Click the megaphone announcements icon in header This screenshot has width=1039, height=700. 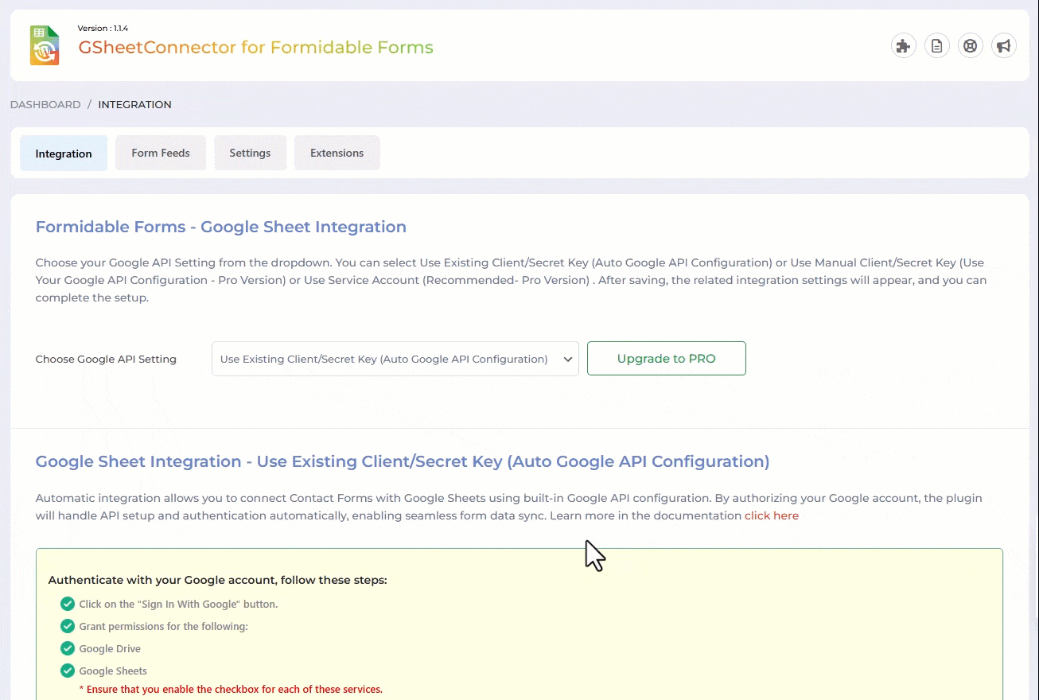pyautogui.click(x=1004, y=46)
